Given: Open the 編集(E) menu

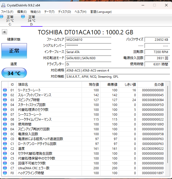Looking at the screenshot, I should tap(22, 12).
